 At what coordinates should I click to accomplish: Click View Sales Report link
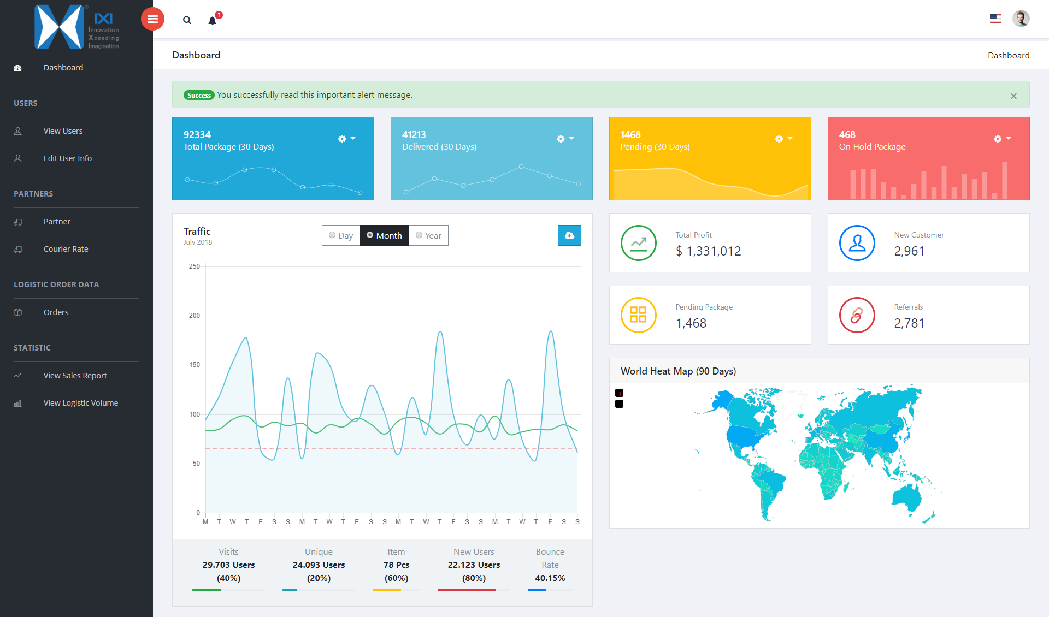75,376
